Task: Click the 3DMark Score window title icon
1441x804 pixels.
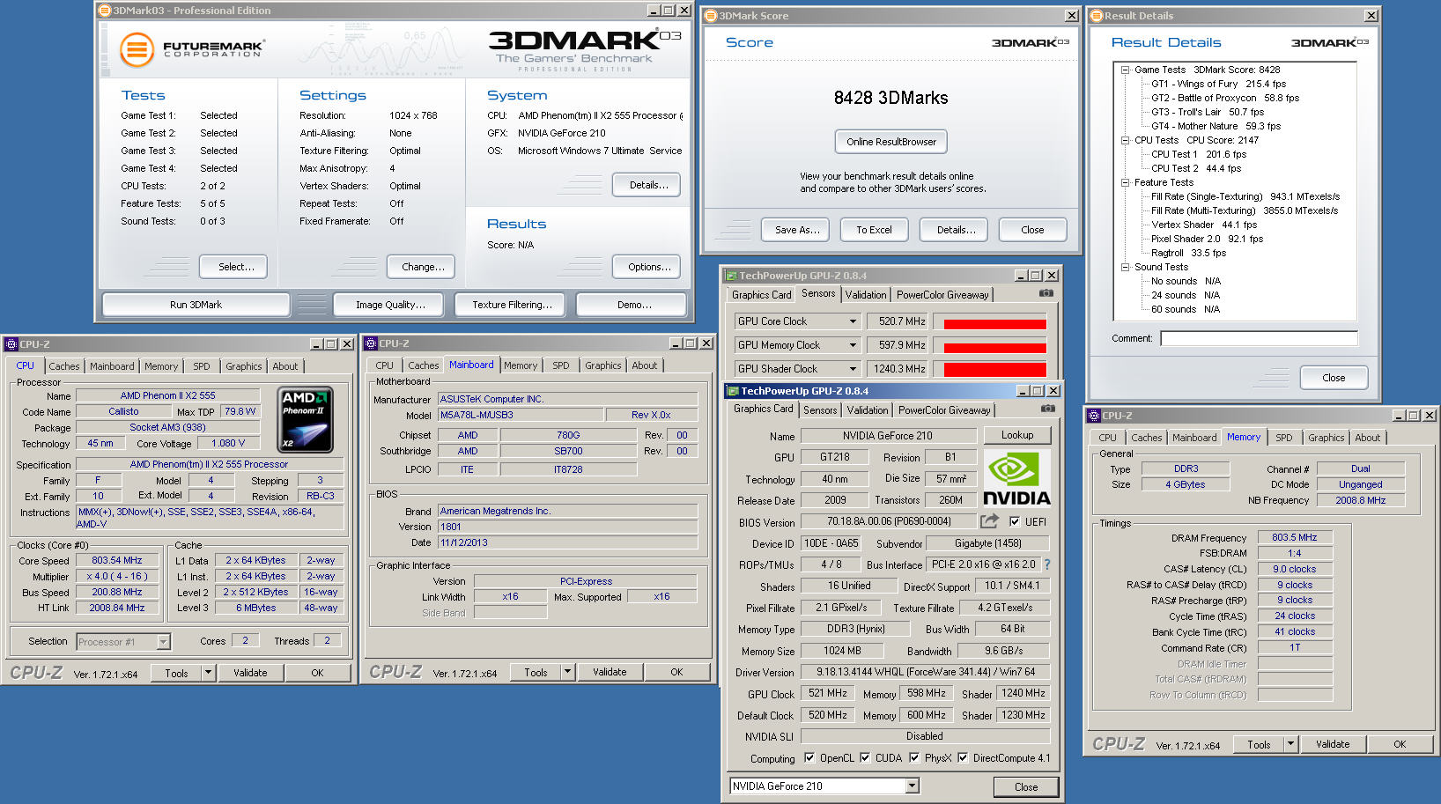Action: (x=711, y=16)
